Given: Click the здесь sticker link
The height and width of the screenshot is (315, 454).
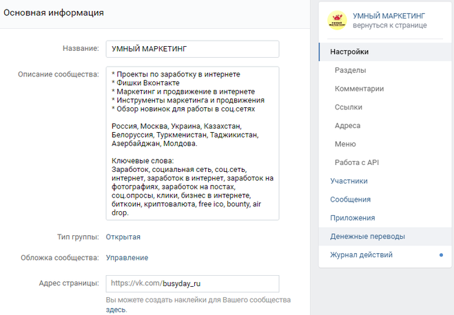Looking at the screenshot, I should [116, 310].
